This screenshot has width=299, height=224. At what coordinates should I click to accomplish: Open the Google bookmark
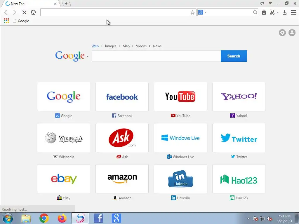click(x=21, y=21)
